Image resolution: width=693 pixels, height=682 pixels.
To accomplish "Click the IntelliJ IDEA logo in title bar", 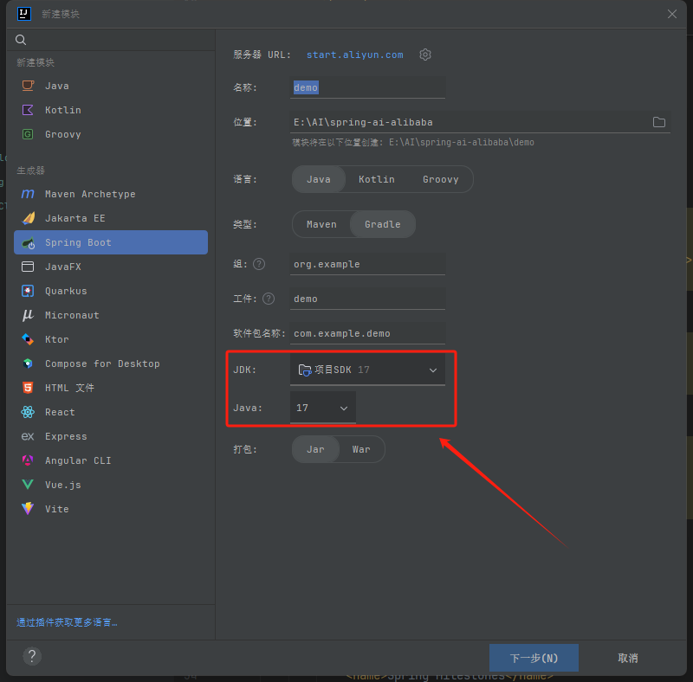I will (x=24, y=14).
